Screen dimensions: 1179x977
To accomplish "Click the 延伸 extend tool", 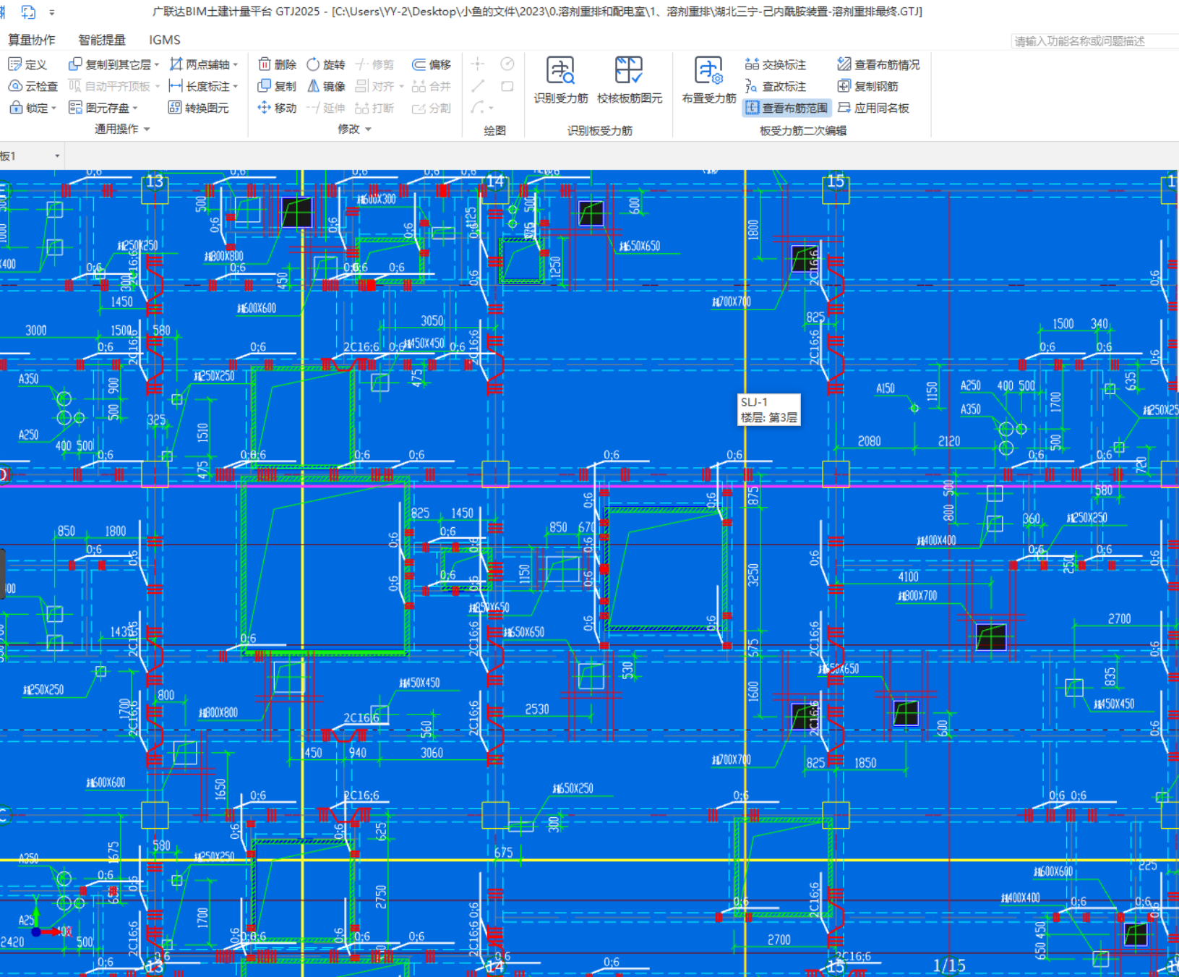I will 326,108.
